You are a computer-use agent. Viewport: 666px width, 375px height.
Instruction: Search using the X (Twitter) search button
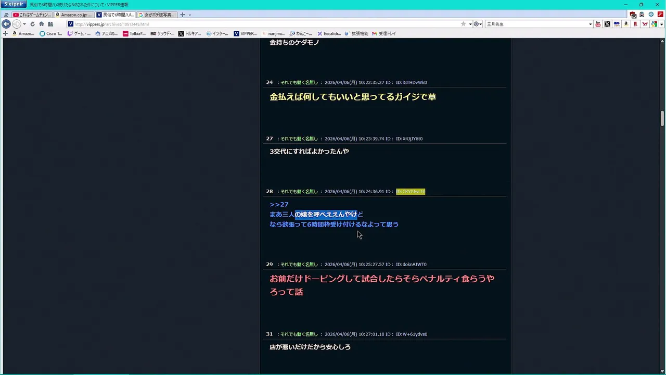607,24
